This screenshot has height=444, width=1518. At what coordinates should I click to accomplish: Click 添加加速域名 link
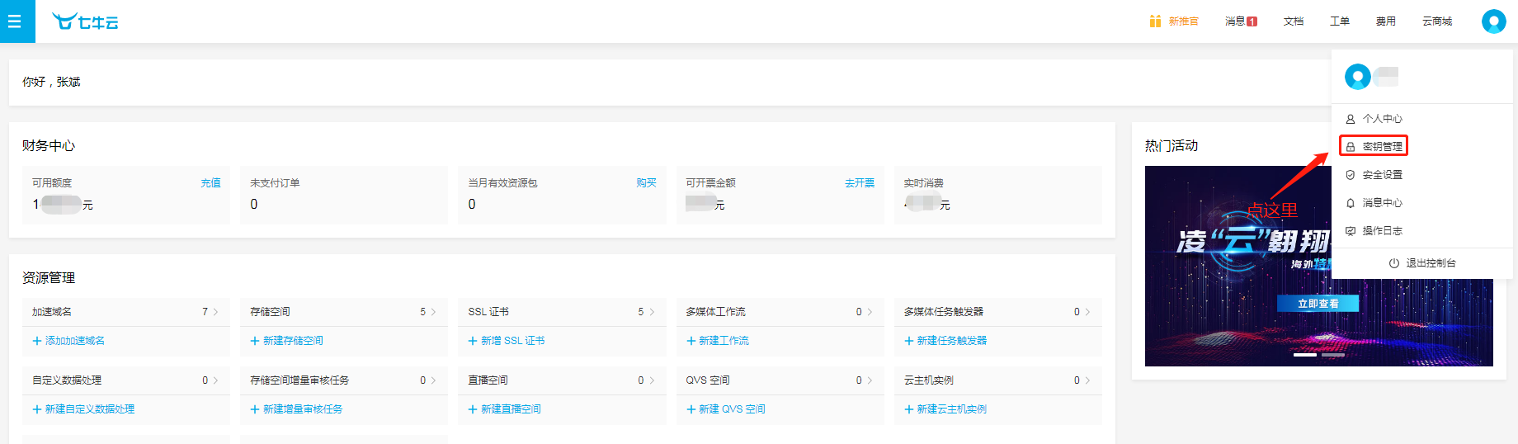68,341
